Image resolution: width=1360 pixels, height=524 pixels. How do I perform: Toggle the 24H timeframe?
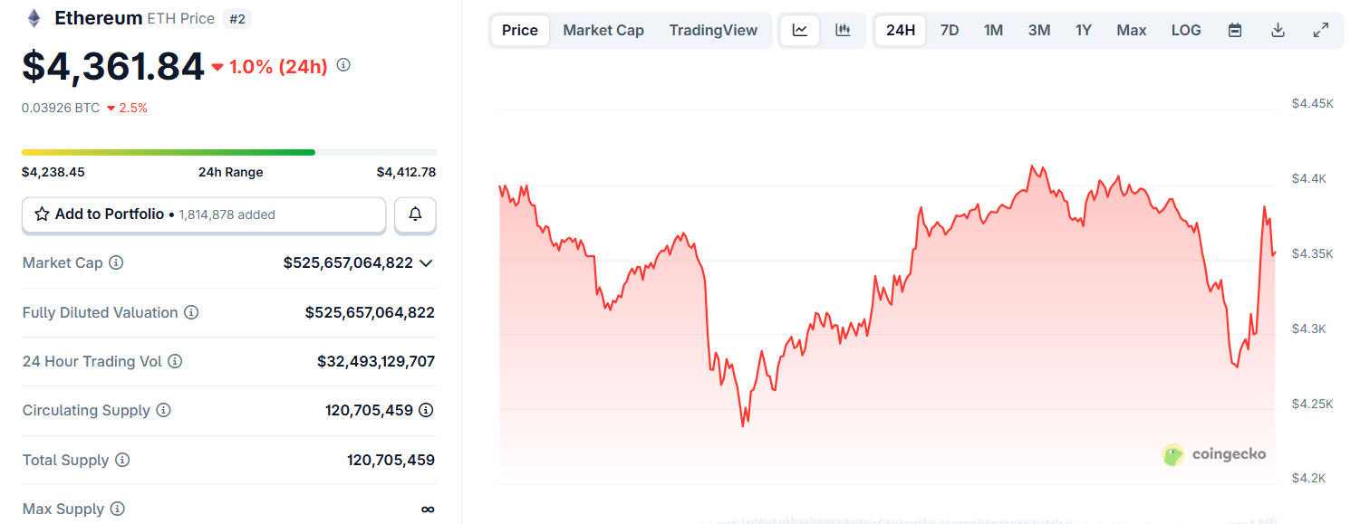(x=900, y=30)
